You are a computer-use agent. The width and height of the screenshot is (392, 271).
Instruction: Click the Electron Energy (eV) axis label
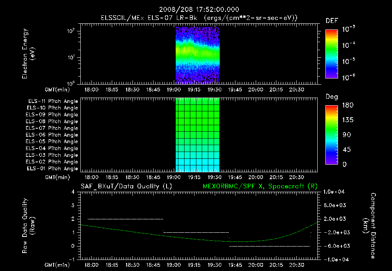[x=28, y=54]
